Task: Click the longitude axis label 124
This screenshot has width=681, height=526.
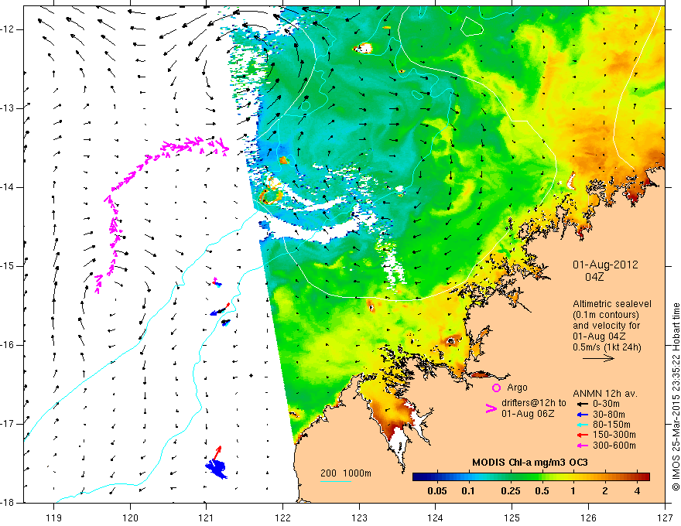Action: click(436, 517)
